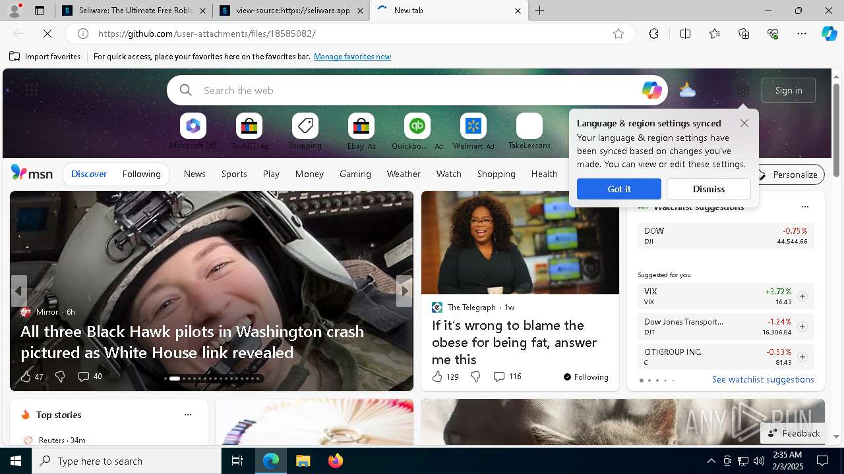This screenshot has width=844, height=474.
Task: View site information icon in address bar
Action: 83,34
